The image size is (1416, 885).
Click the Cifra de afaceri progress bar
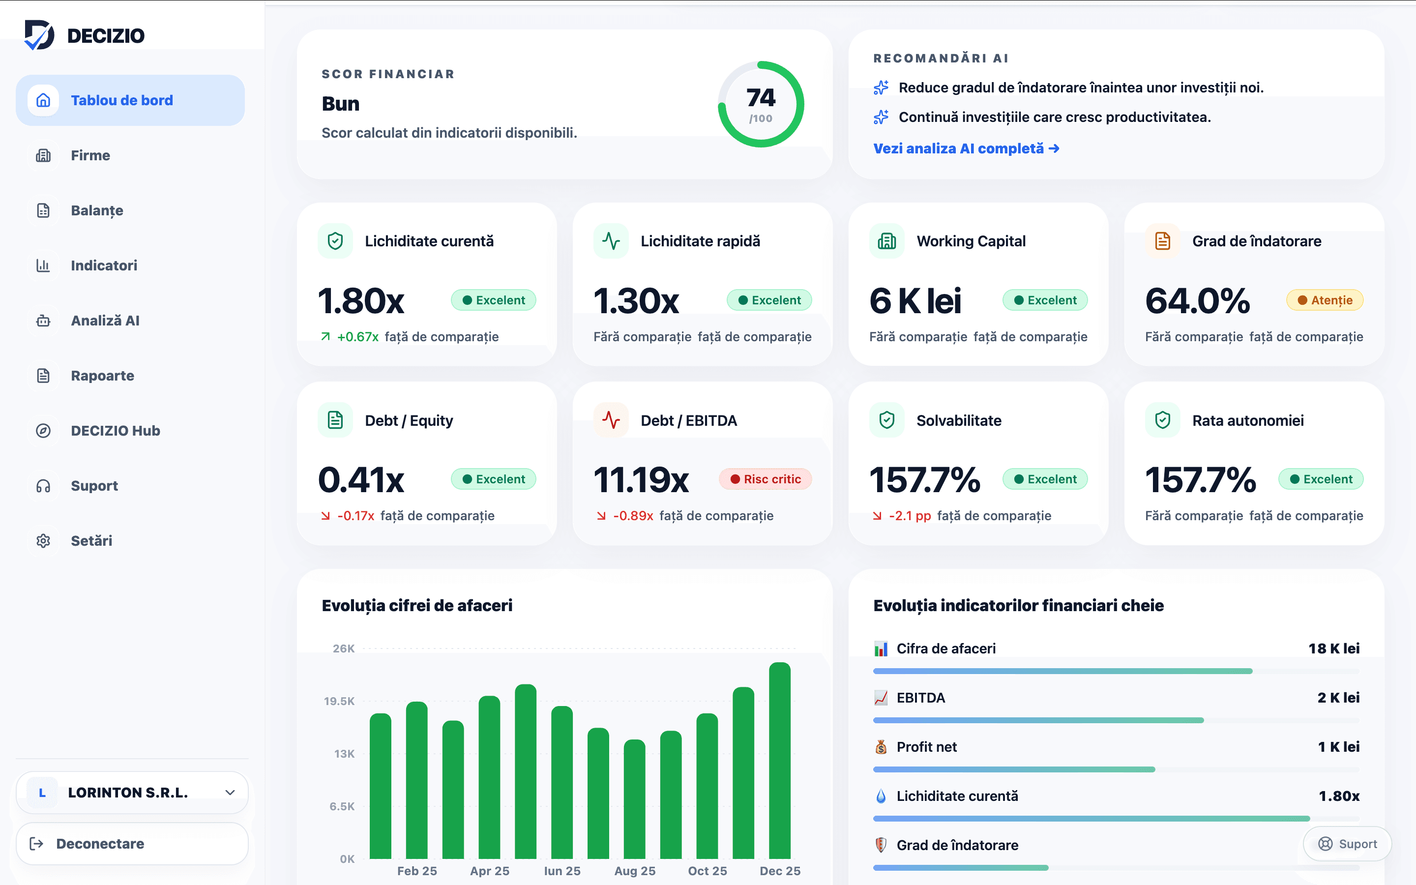(1116, 671)
